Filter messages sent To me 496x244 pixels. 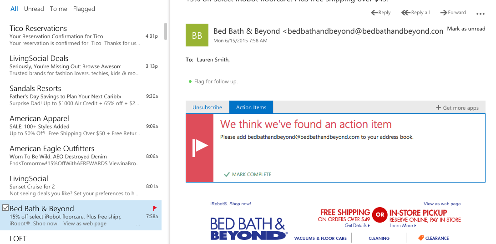pyautogui.click(x=59, y=9)
